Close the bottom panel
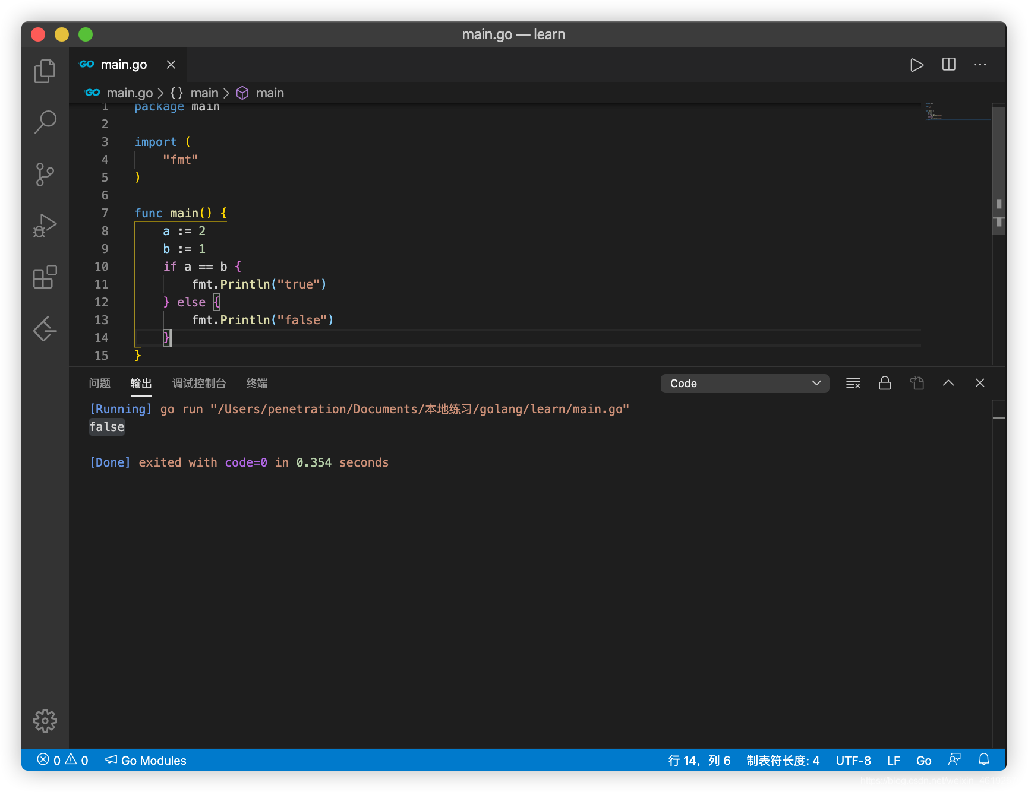The width and height of the screenshot is (1028, 792). click(x=980, y=383)
